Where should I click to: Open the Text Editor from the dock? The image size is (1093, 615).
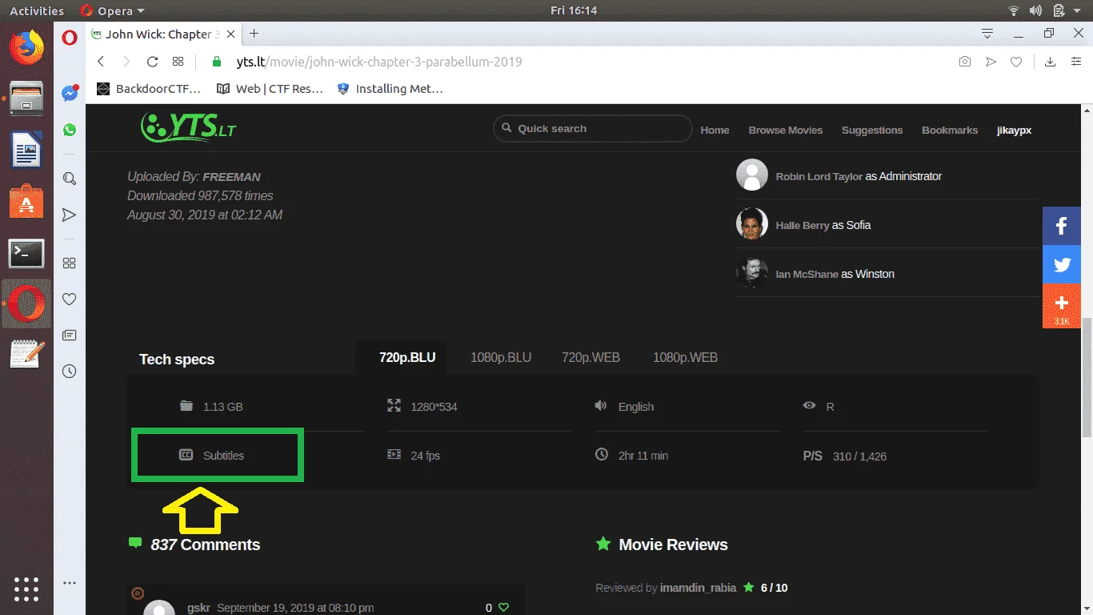click(x=26, y=354)
